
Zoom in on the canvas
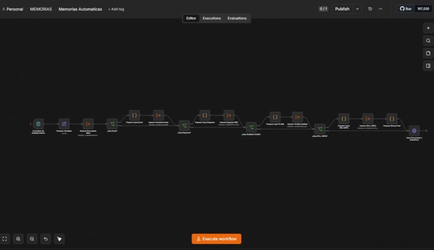click(x=18, y=239)
